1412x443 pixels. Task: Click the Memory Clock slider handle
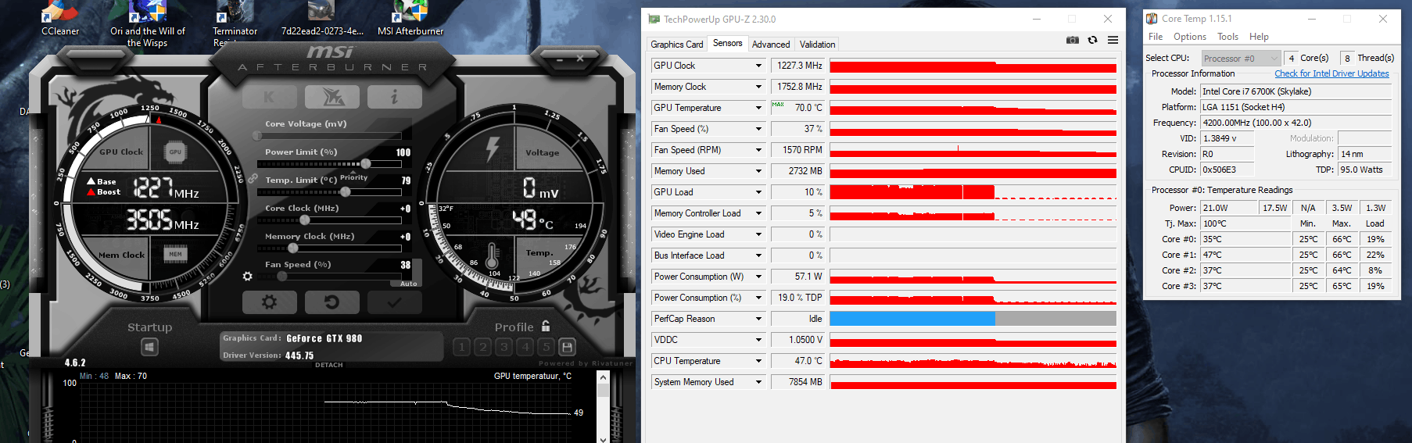coord(292,248)
